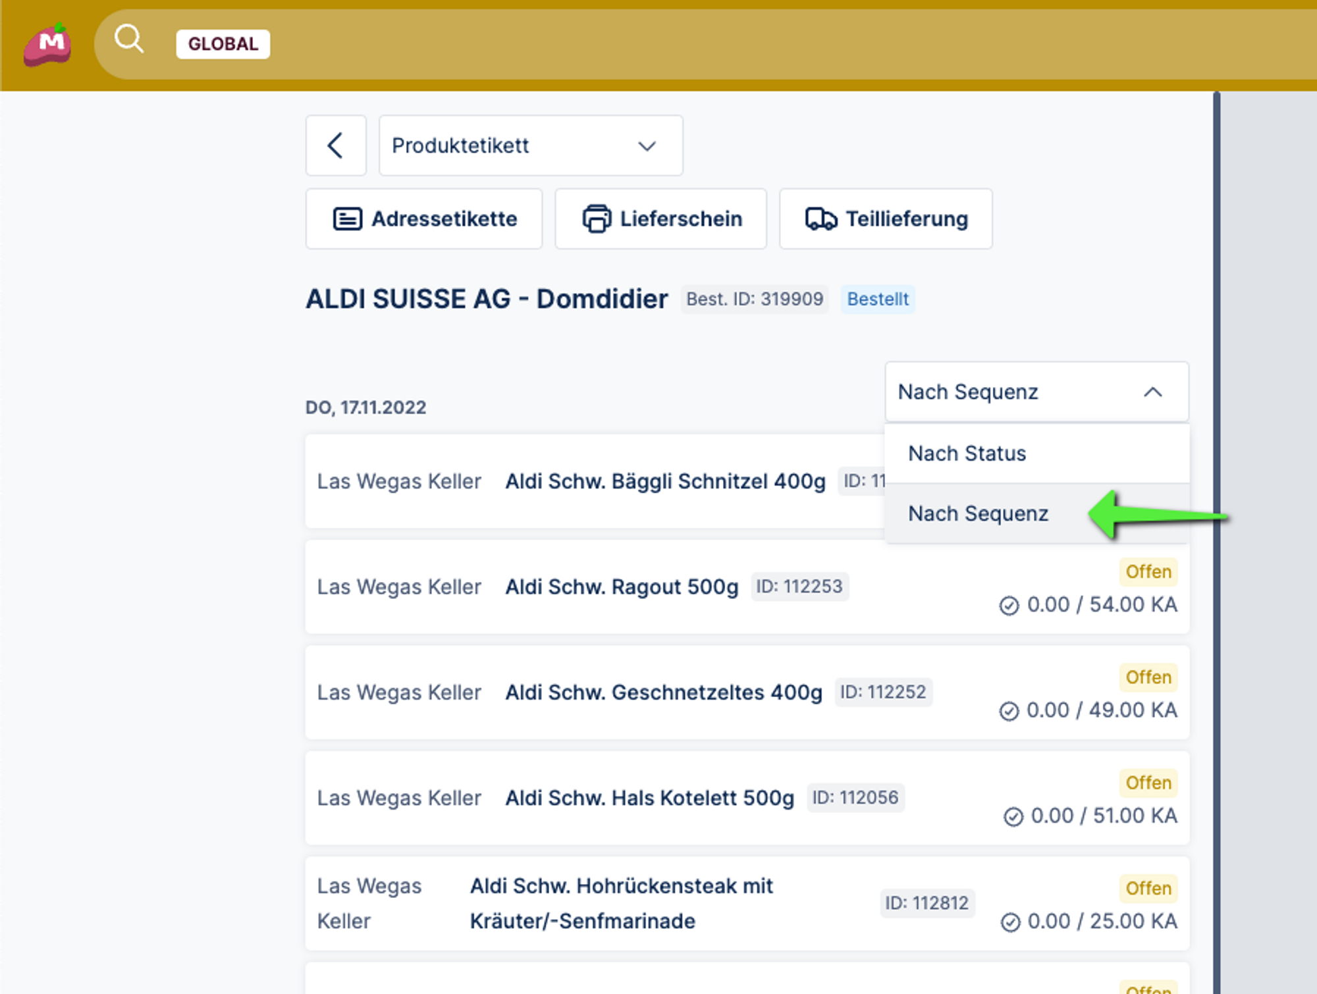Viewport: 1317px width, 994px height.
Task: Click the strawberry M app logo
Action: pos(47,45)
